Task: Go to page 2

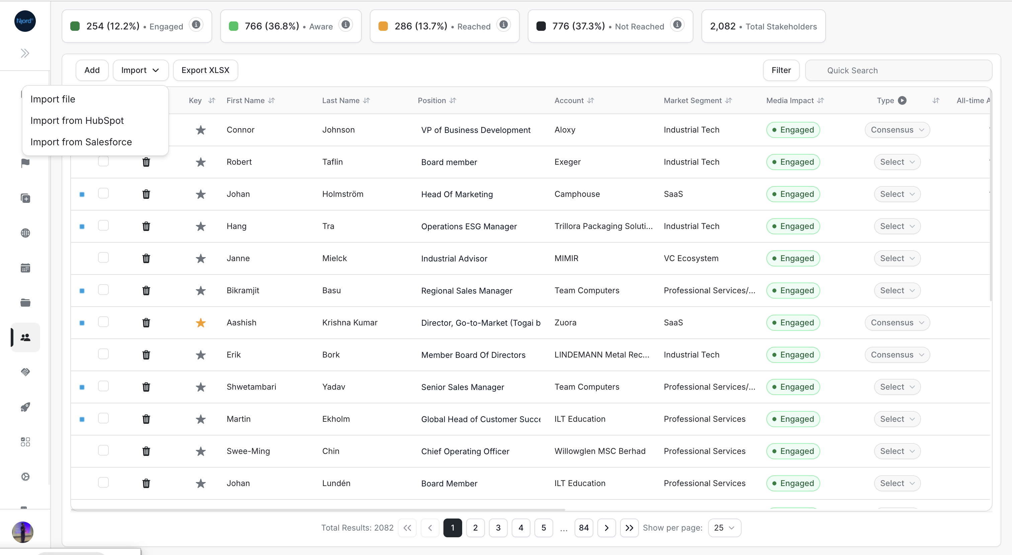Action: 475,528
